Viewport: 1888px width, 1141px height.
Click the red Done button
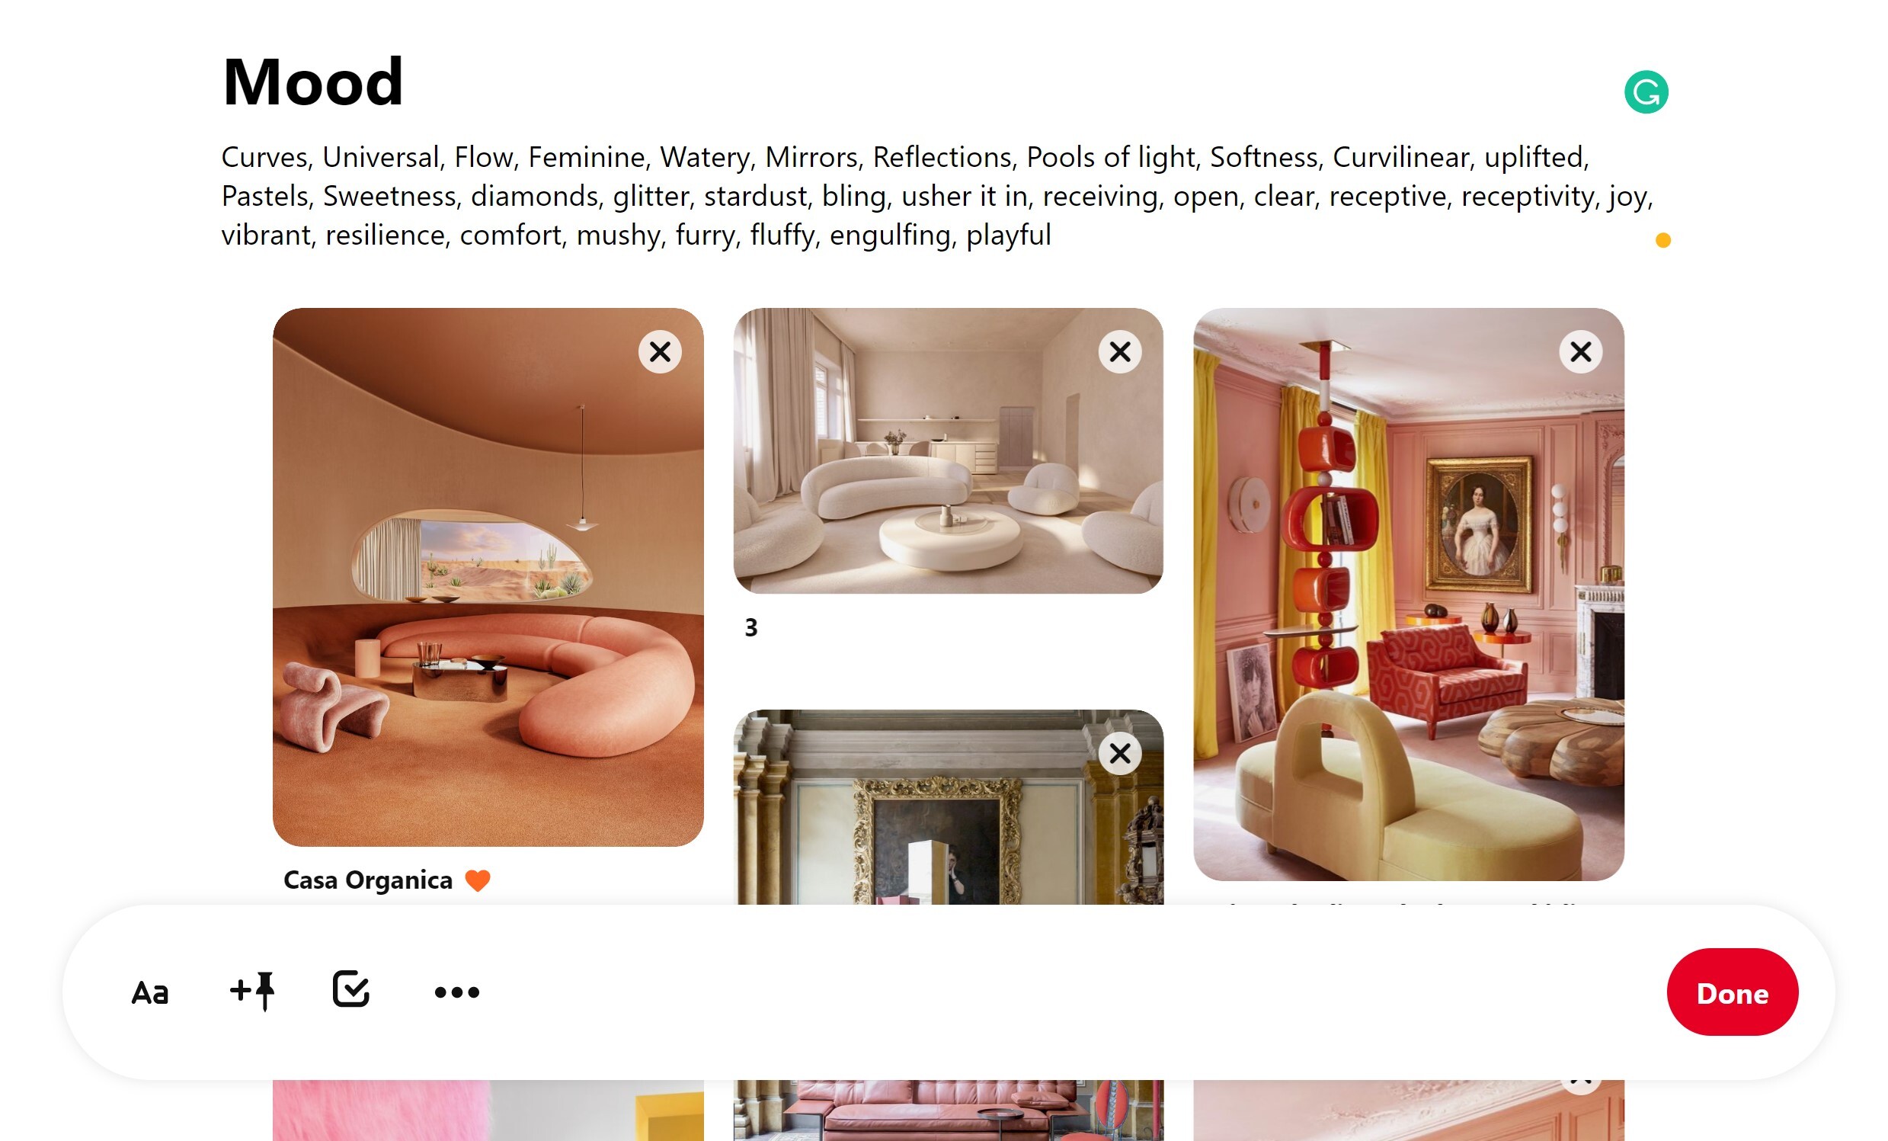click(x=1733, y=992)
